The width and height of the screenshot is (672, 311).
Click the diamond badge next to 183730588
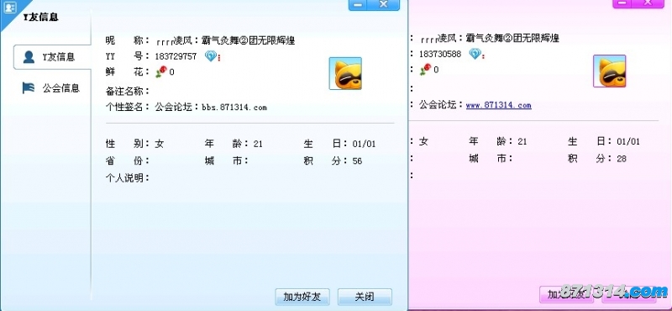pos(475,54)
